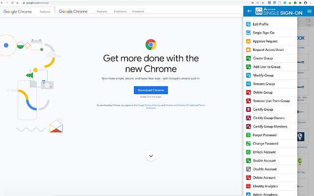Click the Remove User from Group icon

(x=248, y=101)
